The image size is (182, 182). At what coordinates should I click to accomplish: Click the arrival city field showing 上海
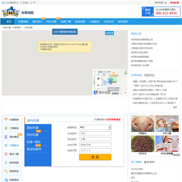tap(95, 139)
